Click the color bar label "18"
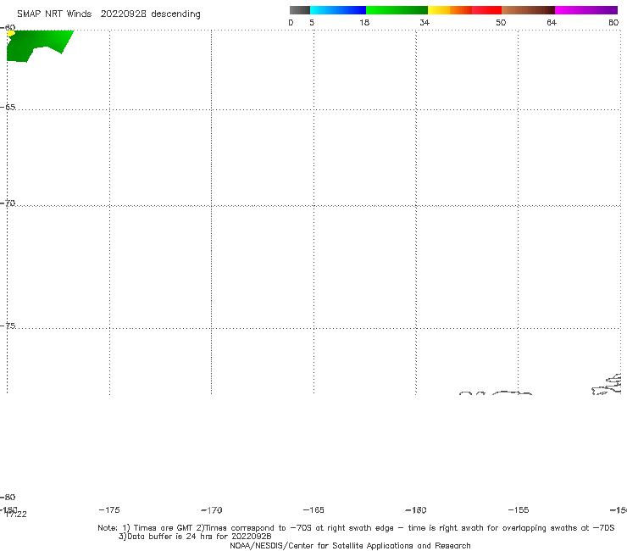 click(364, 22)
